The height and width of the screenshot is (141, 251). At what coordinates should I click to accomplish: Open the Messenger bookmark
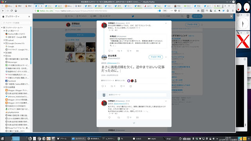[x=11, y=62]
